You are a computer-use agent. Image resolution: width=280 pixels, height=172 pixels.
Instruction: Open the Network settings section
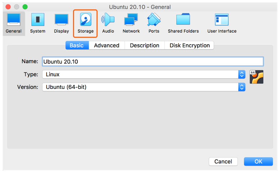131,23
